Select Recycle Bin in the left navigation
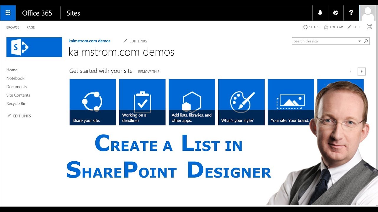Screen dimensions: 378x212 click(17, 104)
